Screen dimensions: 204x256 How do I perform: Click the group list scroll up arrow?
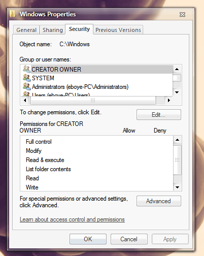click(x=177, y=69)
